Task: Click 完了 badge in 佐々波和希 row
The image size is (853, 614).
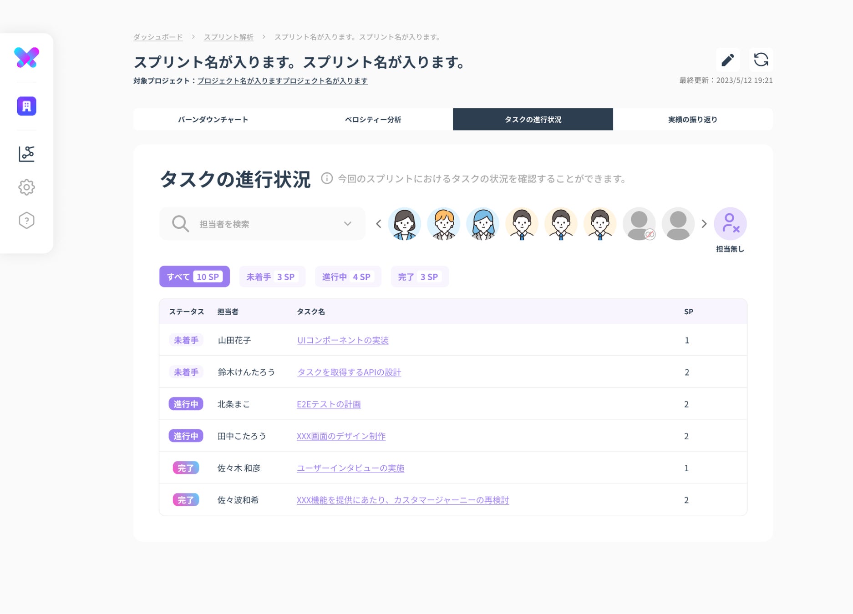Action: [x=186, y=500]
